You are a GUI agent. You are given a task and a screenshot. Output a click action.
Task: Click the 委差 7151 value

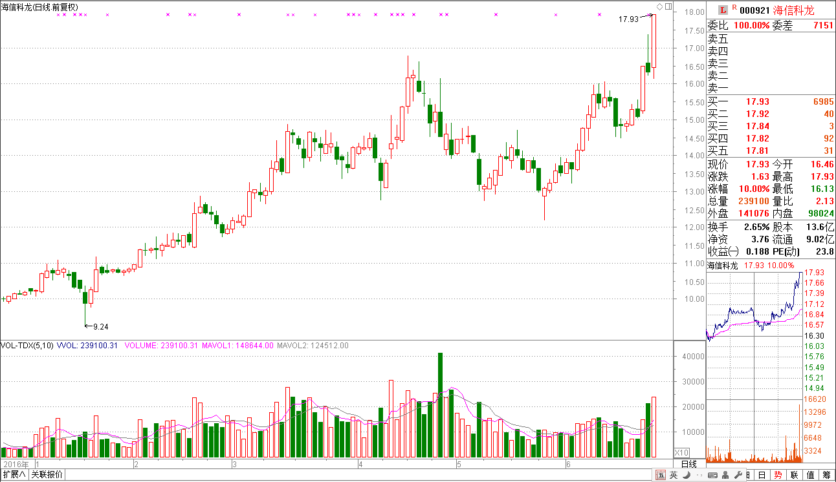click(823, 25)
